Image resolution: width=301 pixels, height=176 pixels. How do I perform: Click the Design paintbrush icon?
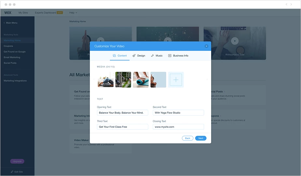click(x=134, y=56)
